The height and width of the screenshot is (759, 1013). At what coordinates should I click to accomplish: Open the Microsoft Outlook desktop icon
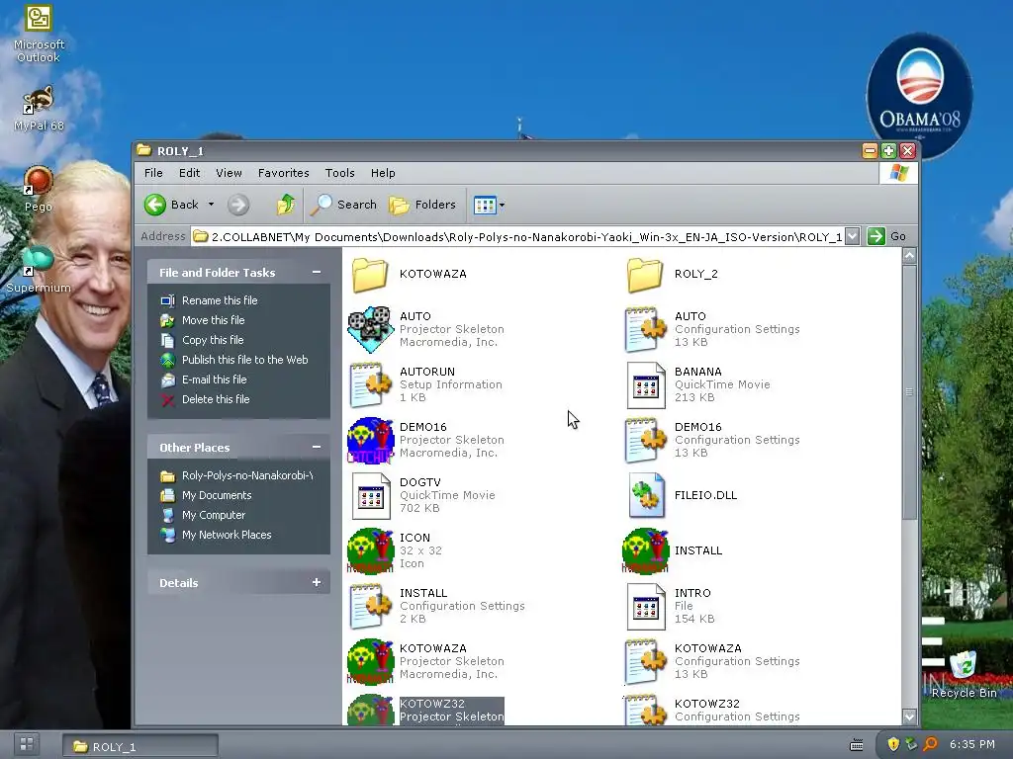tap(39, 34)
